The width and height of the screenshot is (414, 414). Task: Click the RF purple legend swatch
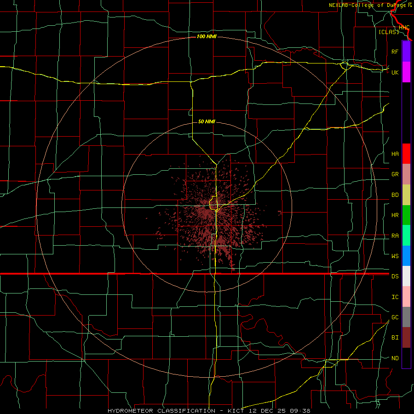(406, 52)
